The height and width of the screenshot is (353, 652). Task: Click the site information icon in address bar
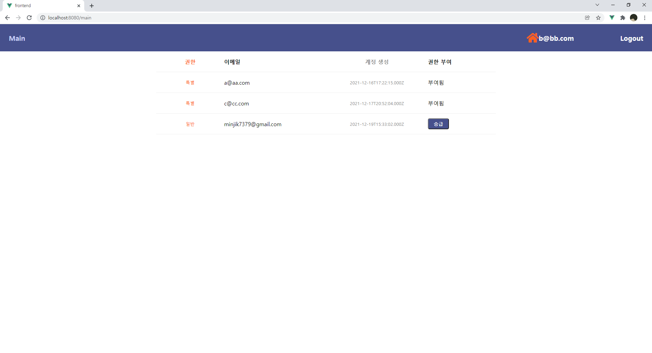coord(43,18)
